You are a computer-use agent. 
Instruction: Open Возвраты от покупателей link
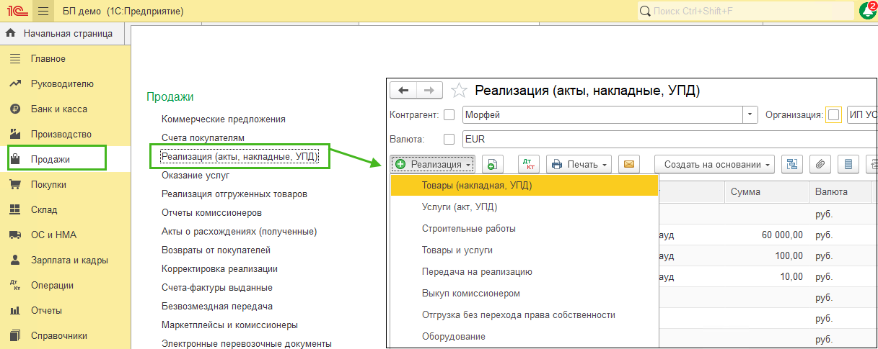click(x=216, y=250)
